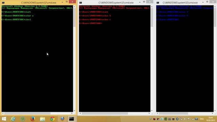217x122 pixels.
Task: Click blue window horizontal scrollbar left arrow
Action: tap(157, 113)
